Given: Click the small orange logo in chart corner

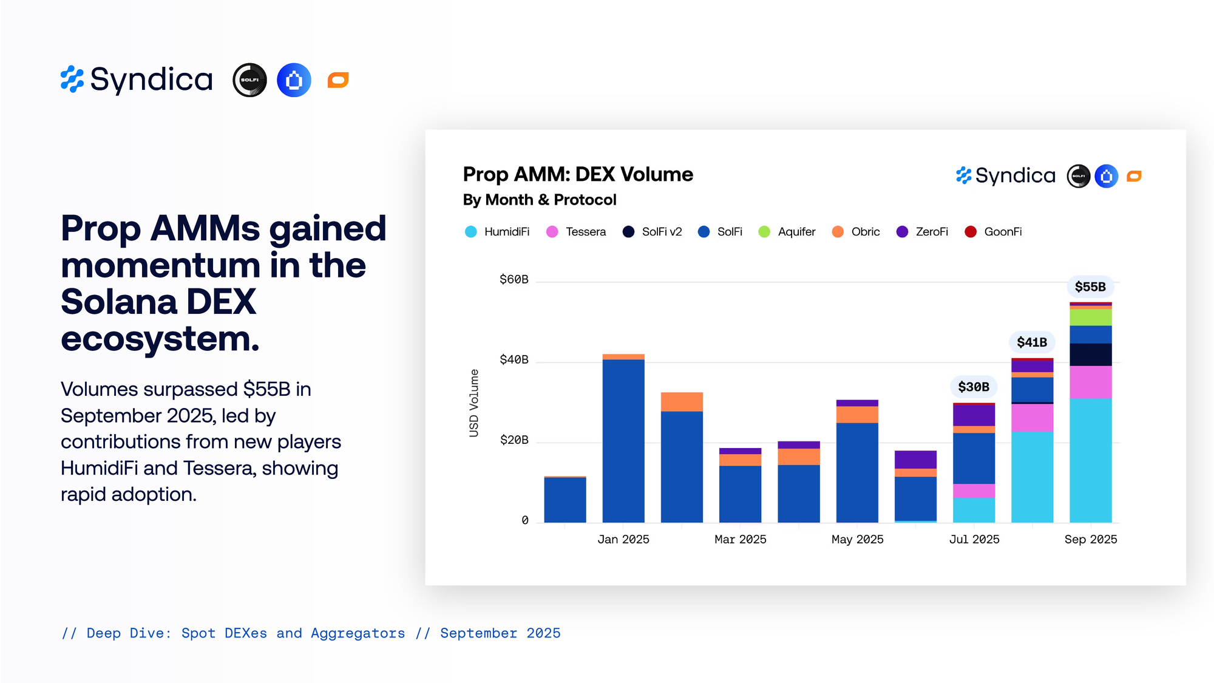Looking at the screenshot, I should 1134,176.
